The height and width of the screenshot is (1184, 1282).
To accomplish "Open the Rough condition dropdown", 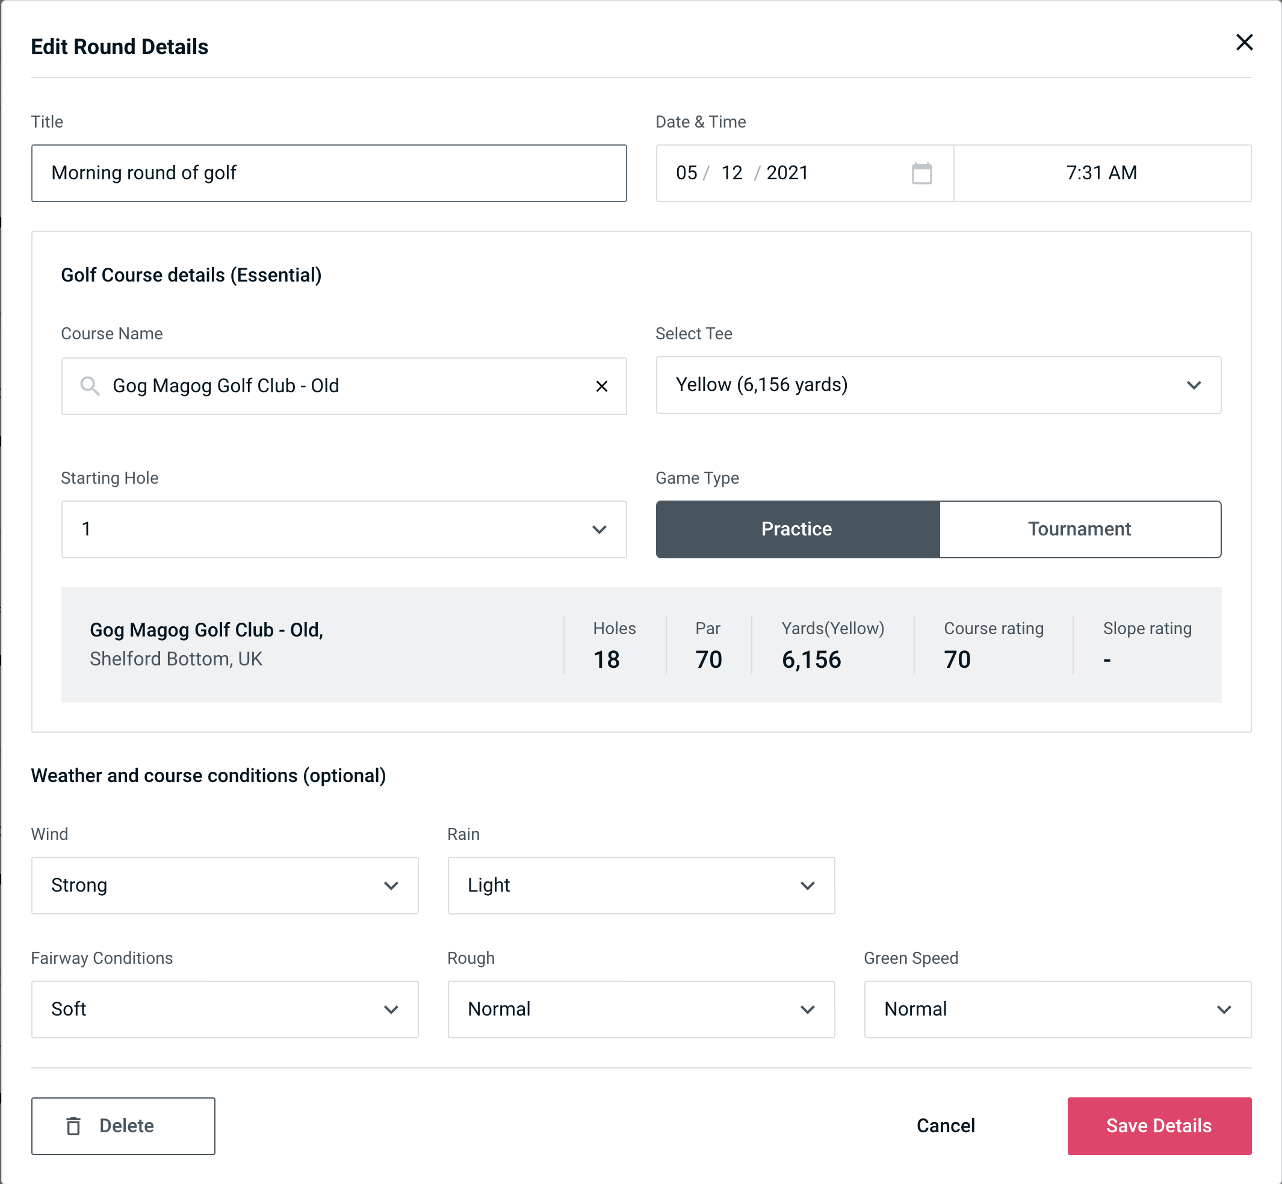I will coord(642,1009).
